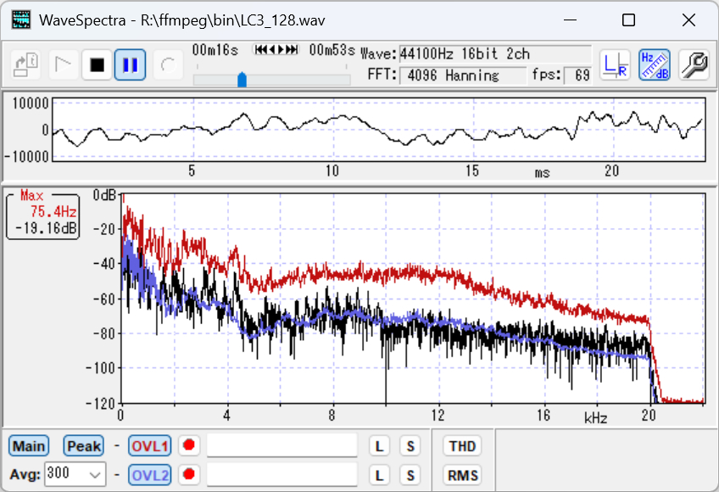Viewport: 719px width, 492px height.
Task: Click the open file/recording mode icon
Action: click(25, 64)
